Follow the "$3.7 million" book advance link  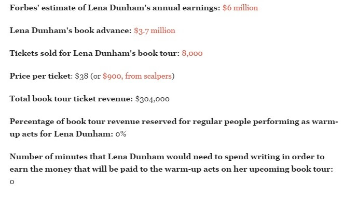pos(155,31)
